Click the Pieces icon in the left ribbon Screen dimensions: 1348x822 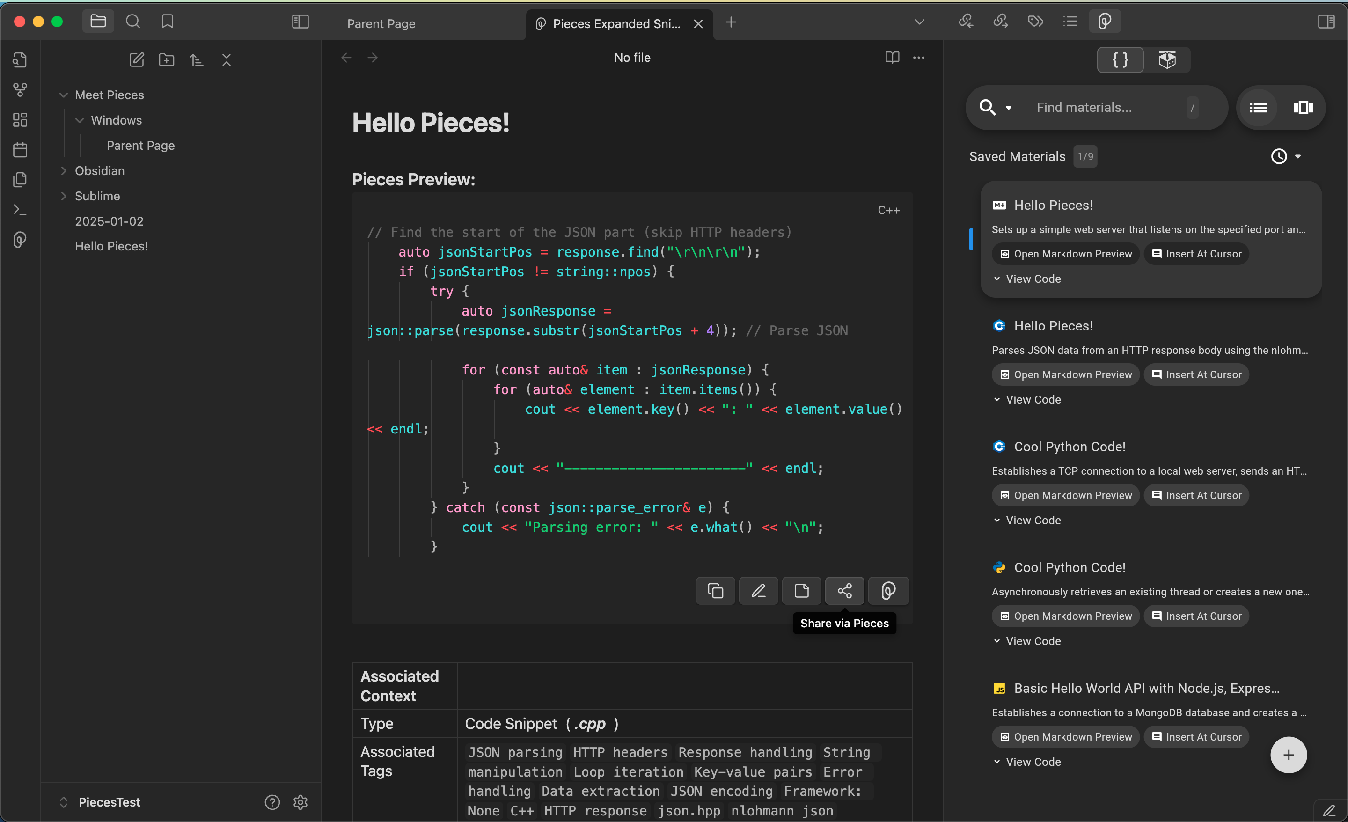click(x=20, y=240)
